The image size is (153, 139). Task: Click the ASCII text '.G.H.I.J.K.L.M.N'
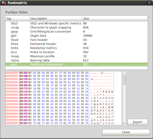(x=102, y=107)
